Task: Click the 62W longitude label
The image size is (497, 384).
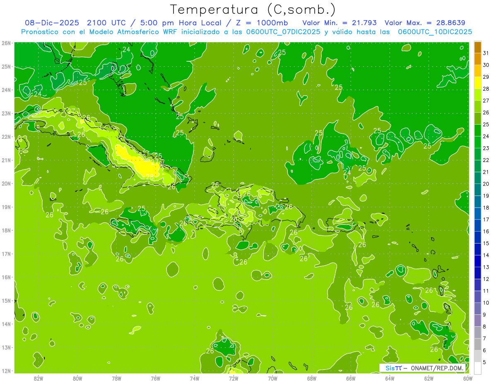Action: pos(429,378)
